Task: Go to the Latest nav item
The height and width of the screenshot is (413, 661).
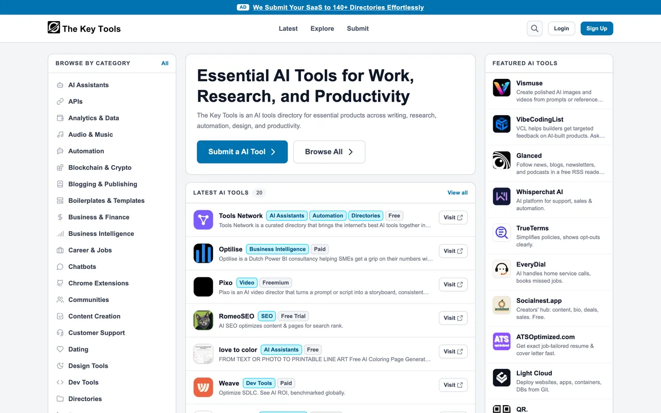Action: (x=288, y=28)
